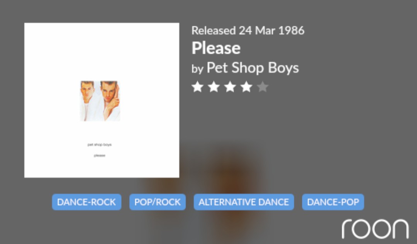The height and width of the screenshot is (244, 417).
Task: Click the fourth filled star
Action: tap(246, 87)
